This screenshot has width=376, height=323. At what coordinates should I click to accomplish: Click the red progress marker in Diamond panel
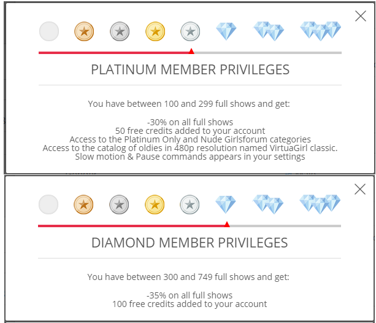(x=227, y=224)
